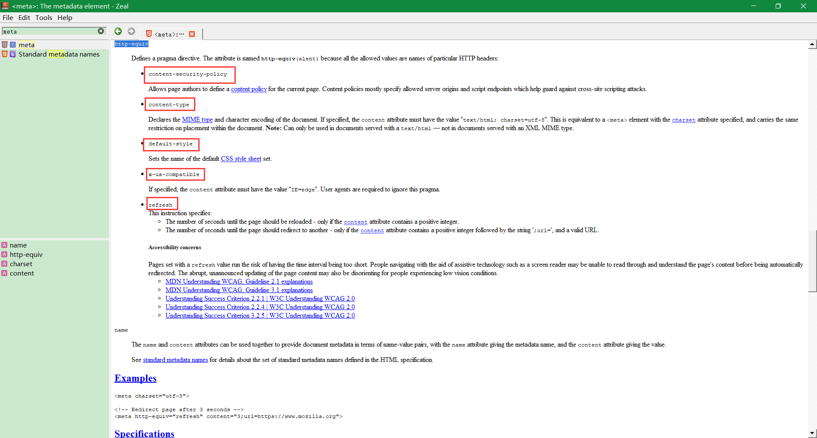Click the highlighted http-equiv term
Image resolution: width=817 pixels, height=438 pixels.
[131, 44]
